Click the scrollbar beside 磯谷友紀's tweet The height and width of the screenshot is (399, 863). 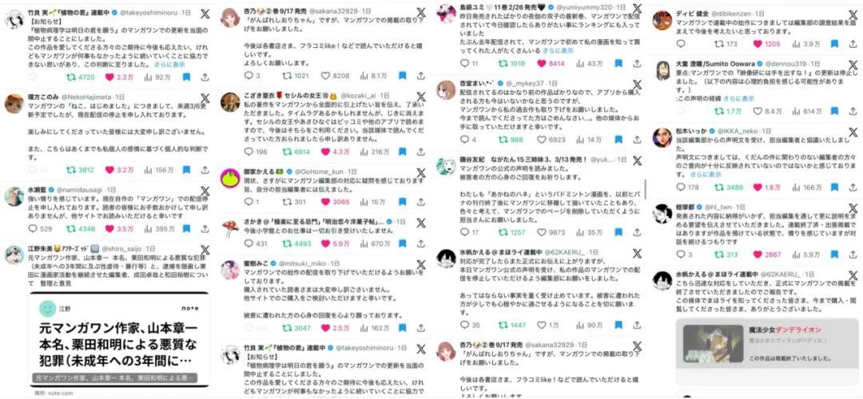(x=645, y=188)
